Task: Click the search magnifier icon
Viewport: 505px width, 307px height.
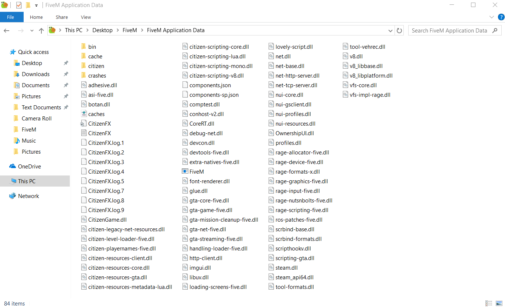Action: click(x=495, y=30)
